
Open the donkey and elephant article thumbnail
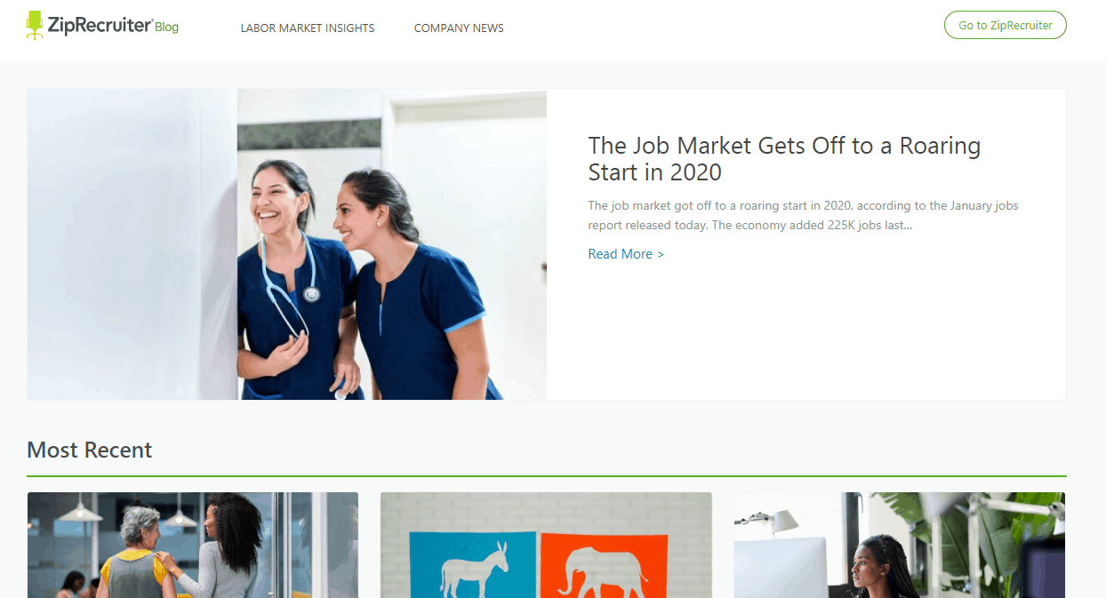[546, 545]
